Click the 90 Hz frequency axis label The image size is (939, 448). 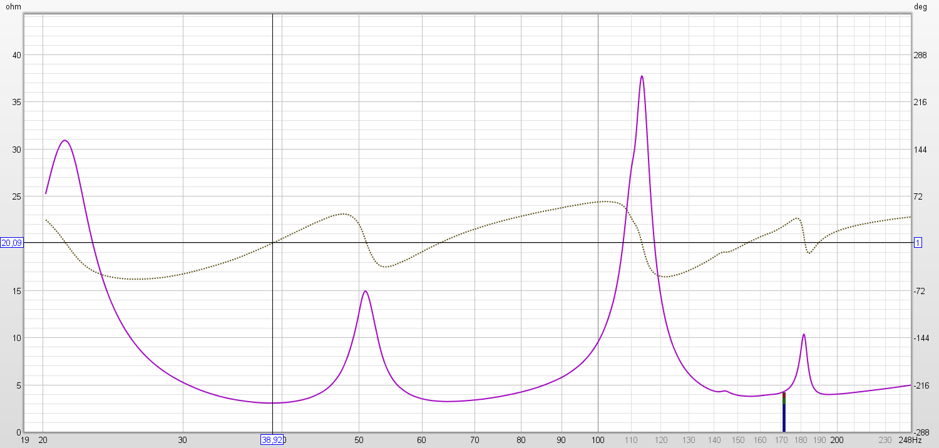[x=562, y=440]
